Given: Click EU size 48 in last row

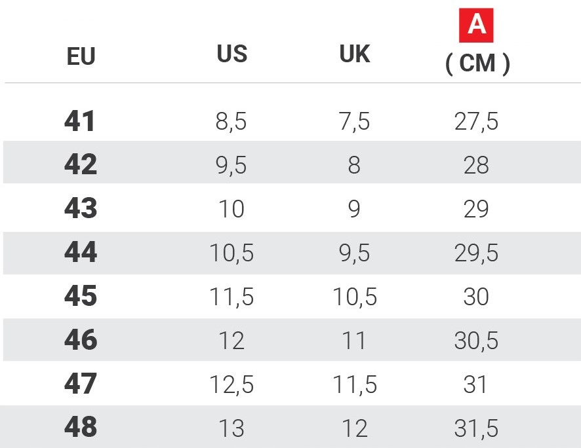Looking at the screenshot, I should (x=81, y=428).
